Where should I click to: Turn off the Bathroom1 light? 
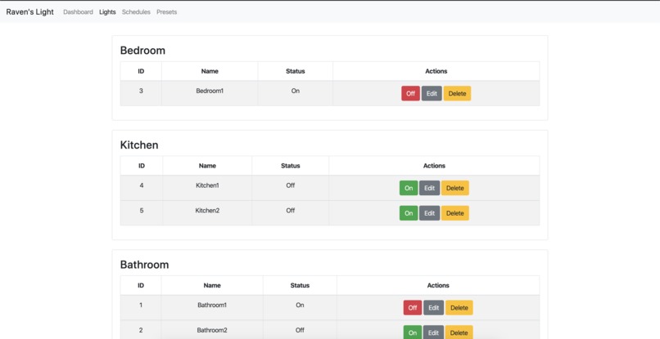pos(413,307)
